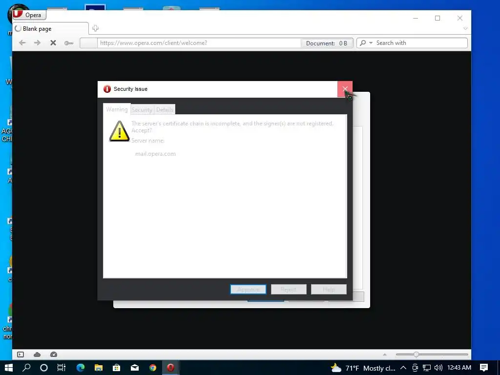Screen dimensions: 500x375
Task: Go forward with the forward arrow
Action: pyautogui.click(x=37, y=43)
